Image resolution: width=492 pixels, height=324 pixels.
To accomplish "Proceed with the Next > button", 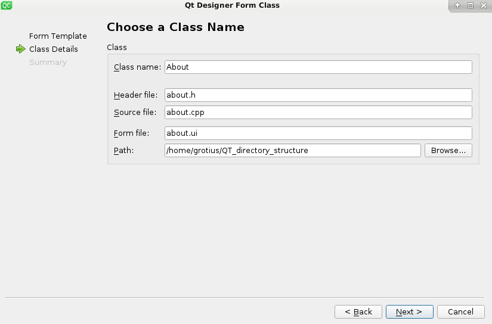I will (410, 311).
